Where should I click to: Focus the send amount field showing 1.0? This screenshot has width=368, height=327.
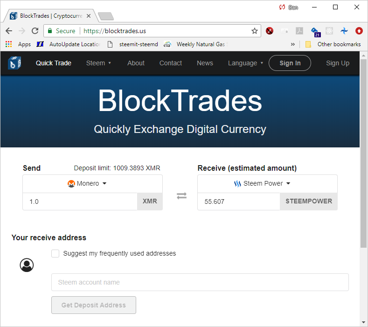pos(80,202)
